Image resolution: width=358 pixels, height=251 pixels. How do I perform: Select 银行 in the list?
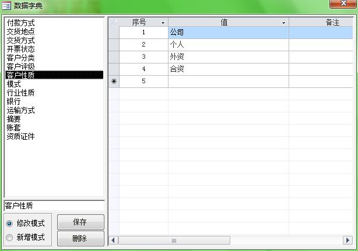[x=54, y=101]
